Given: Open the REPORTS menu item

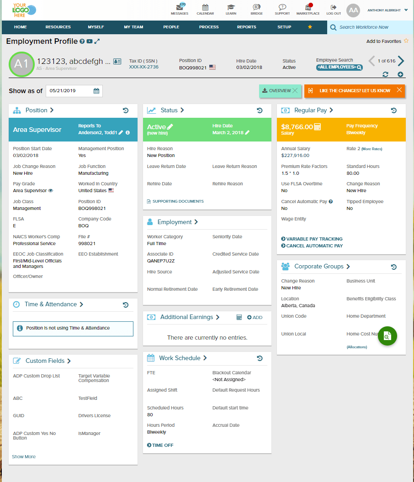Looking at the screenshot, I should [246, 27].
